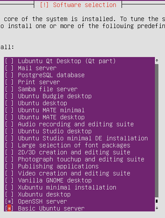Toggle the Lubuntu Qt Desktop checkbox
The image size is (165, 218).
pos(9,61)
